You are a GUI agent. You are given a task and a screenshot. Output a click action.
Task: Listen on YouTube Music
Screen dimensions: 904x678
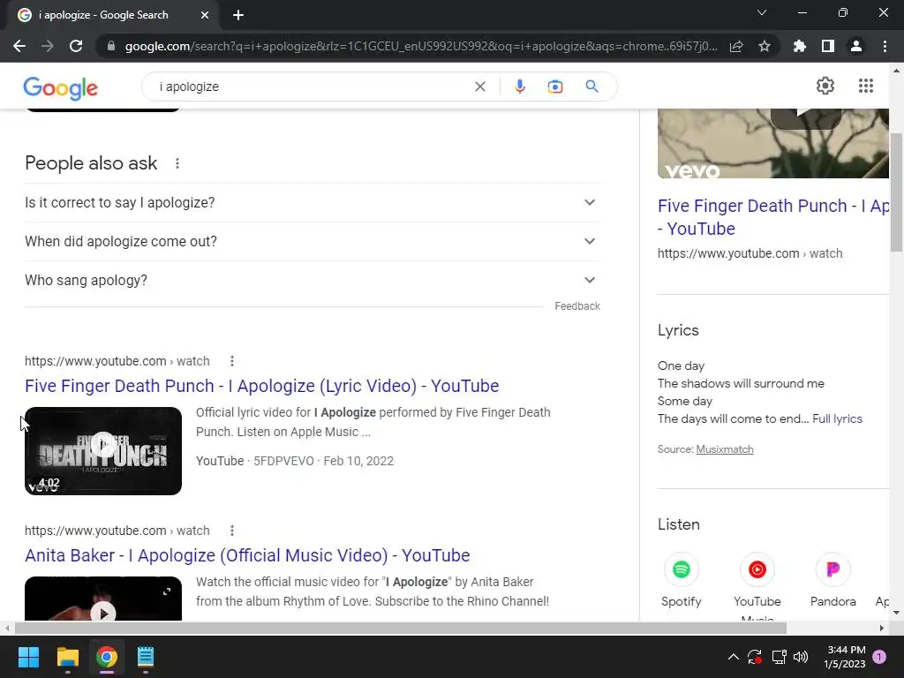pos(757,585)
